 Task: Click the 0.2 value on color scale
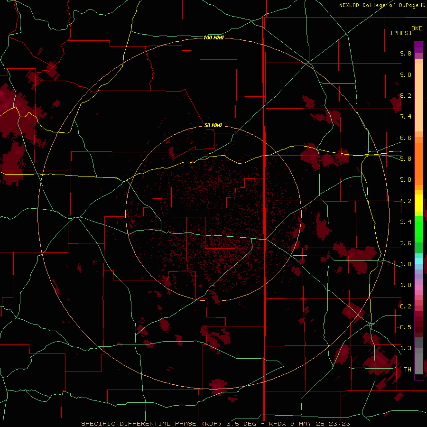[x=406, y=306]
